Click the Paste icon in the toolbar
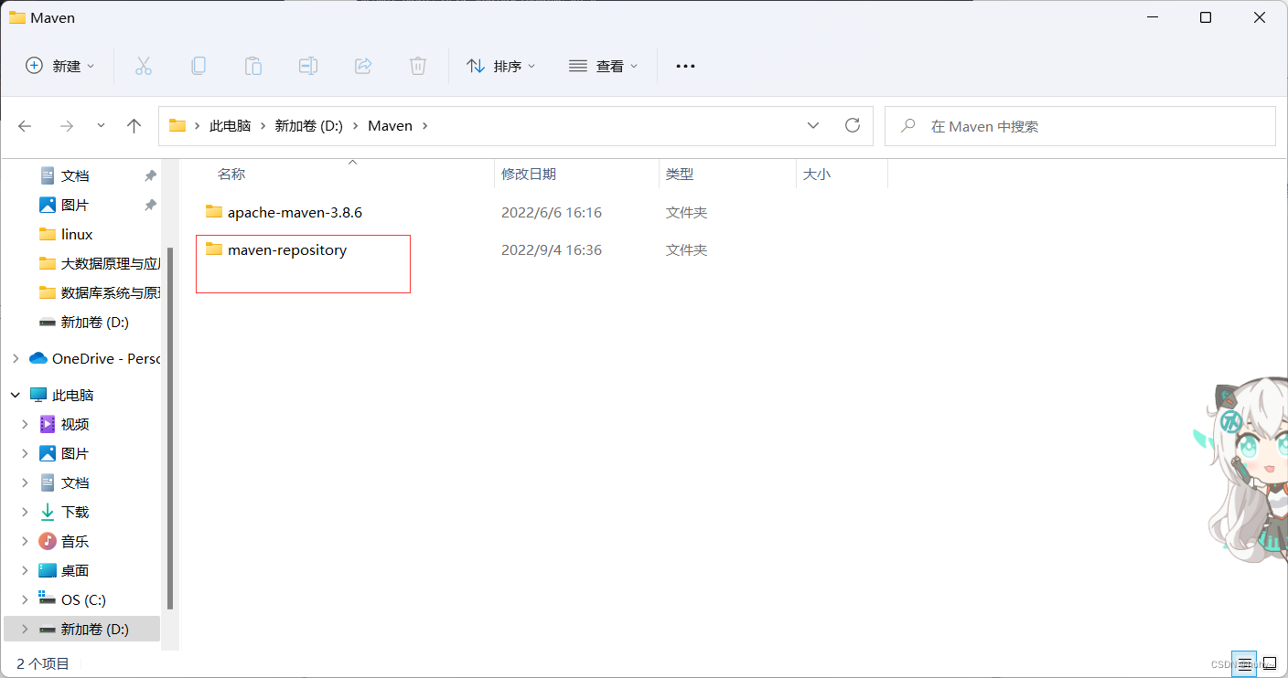 (252, 65)
